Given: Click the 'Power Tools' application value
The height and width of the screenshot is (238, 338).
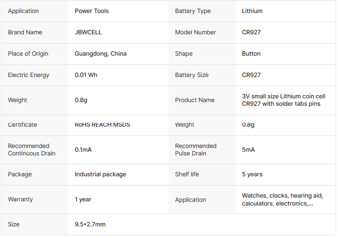Looking at the screenshot, I should coord(92,11).
